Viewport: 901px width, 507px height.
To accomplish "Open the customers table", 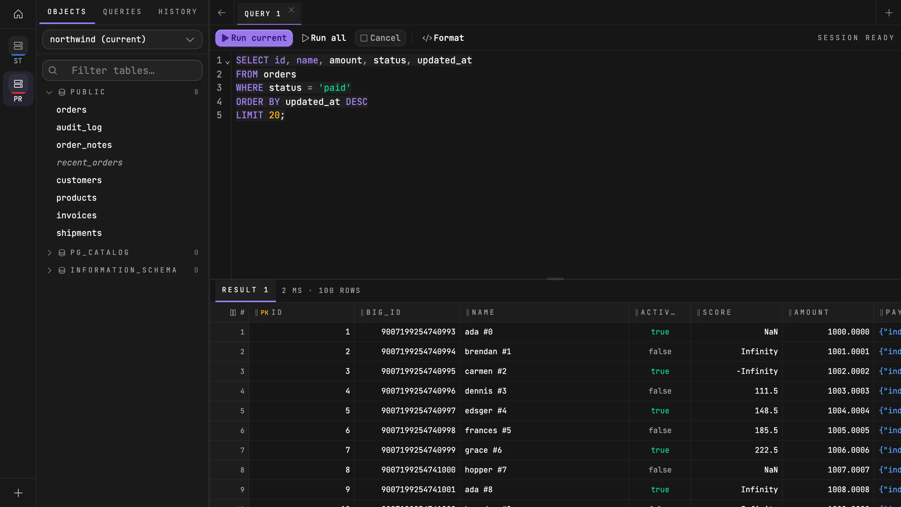I will coord(79,180).
